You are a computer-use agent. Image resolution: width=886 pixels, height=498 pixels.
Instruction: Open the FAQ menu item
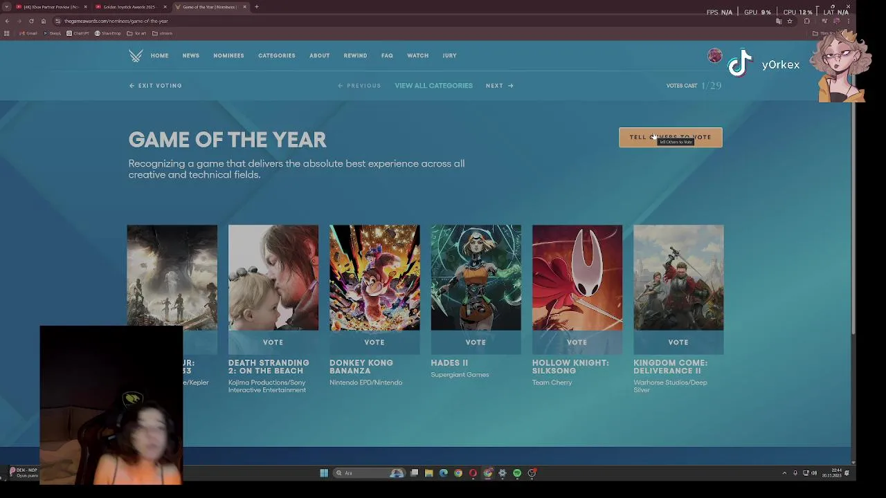(x=387, y=55)
